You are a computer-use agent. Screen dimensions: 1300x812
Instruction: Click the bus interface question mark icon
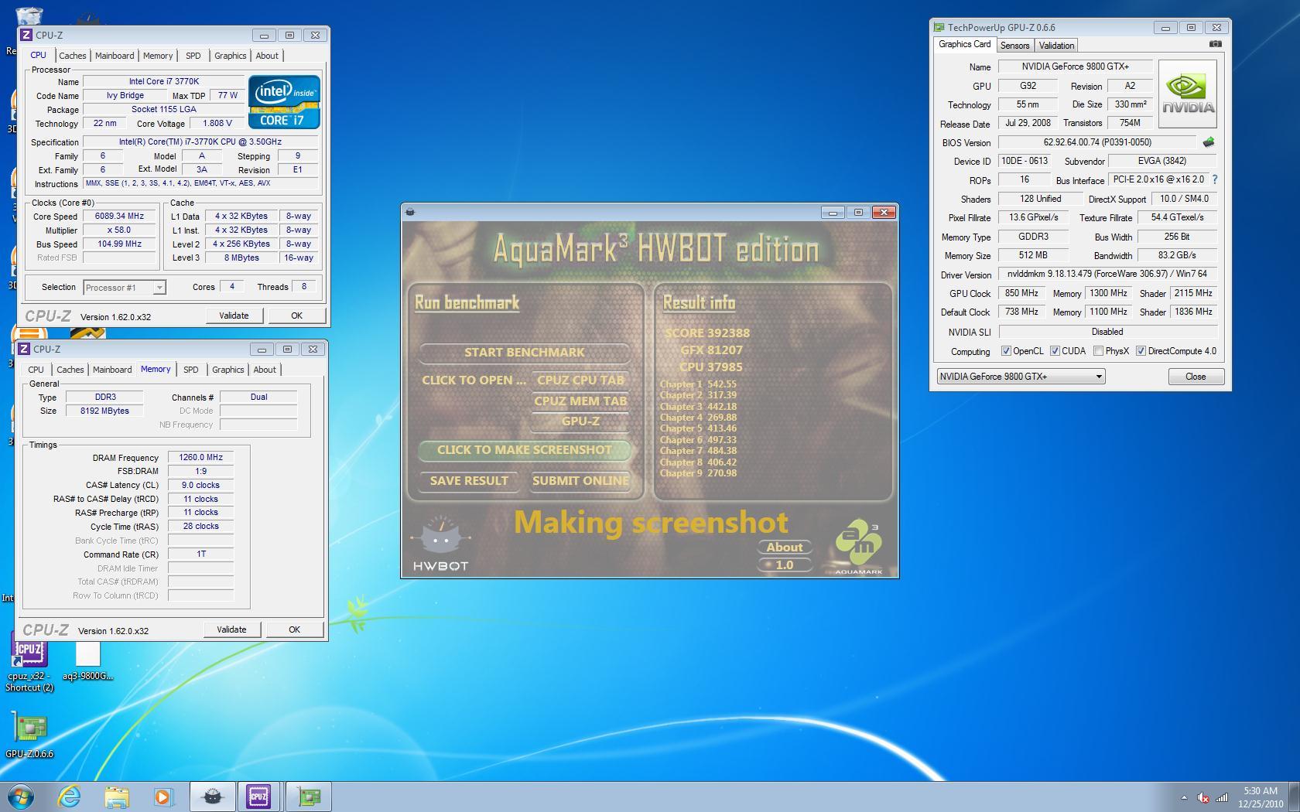click(1214, 179)
